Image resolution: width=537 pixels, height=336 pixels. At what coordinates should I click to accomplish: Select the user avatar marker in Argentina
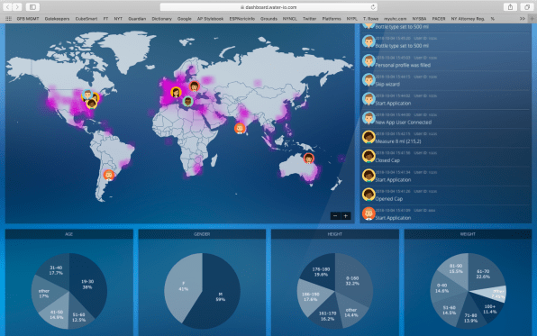coord(109,175)
